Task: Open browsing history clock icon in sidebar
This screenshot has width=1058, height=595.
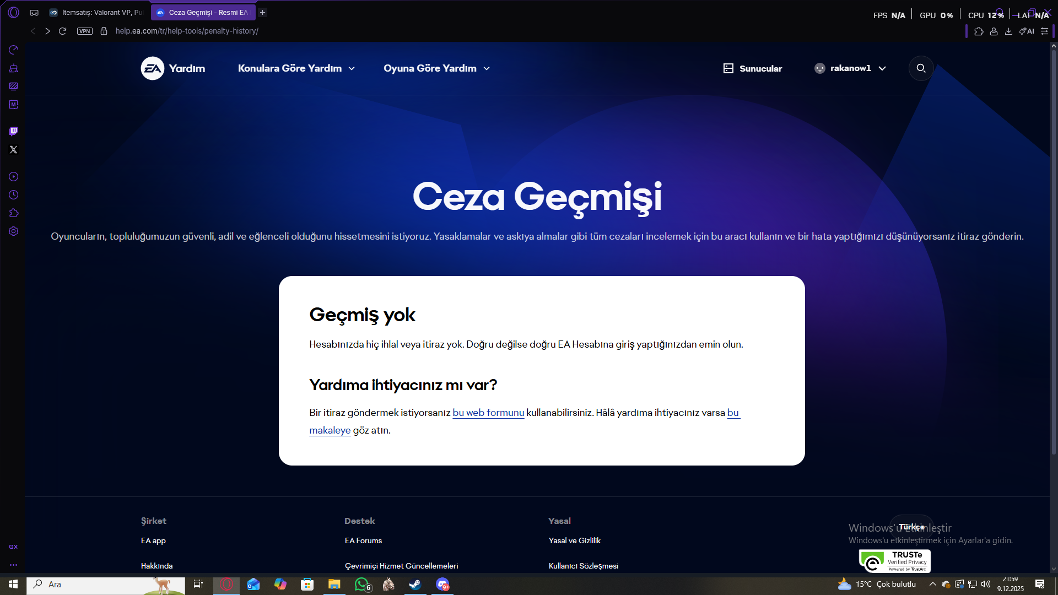Action: [x=14, y=195]
